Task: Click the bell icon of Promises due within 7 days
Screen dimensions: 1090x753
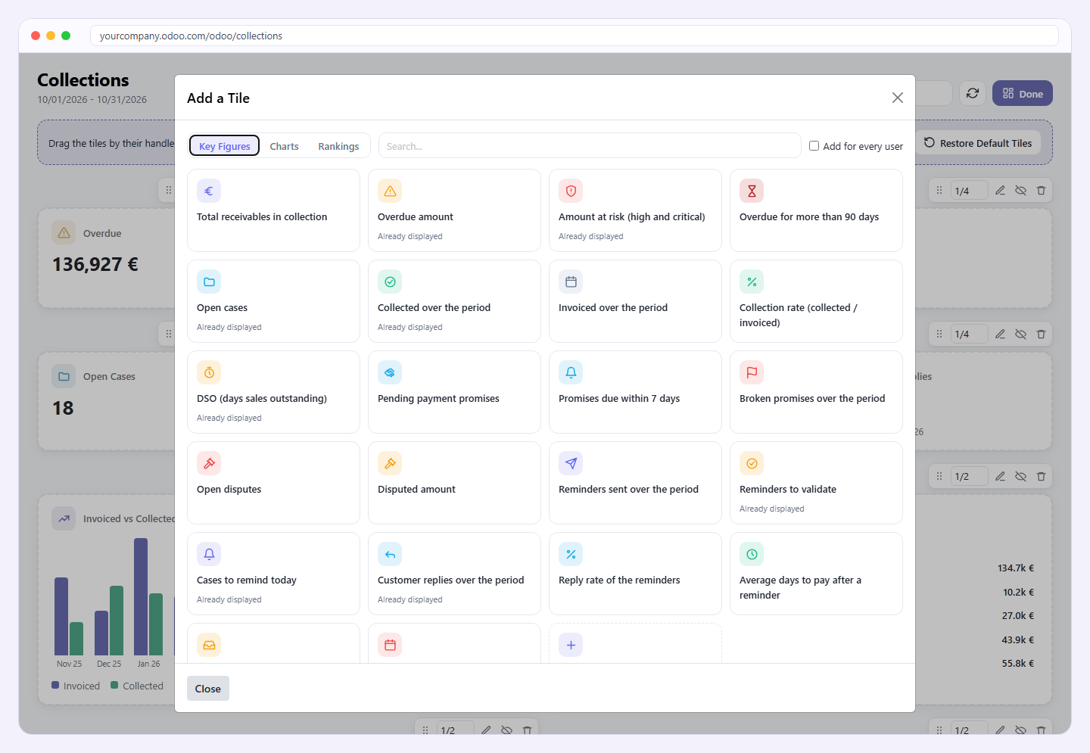Action: [x=571, y=372]
